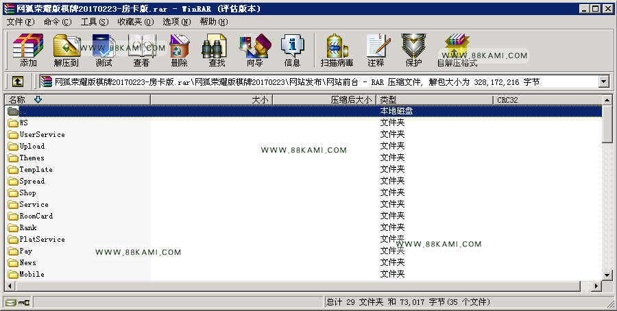Select the Mobile folder name

pos(32,275)
